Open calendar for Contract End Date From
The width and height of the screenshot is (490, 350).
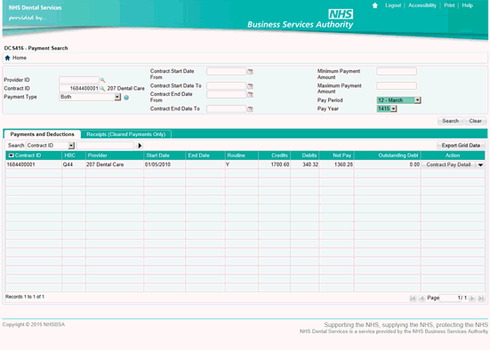tap(250, 94)
